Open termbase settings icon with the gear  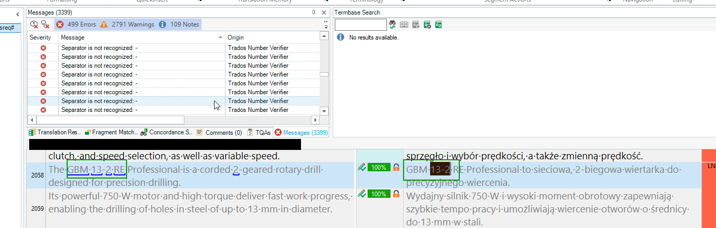coord(427,24)
